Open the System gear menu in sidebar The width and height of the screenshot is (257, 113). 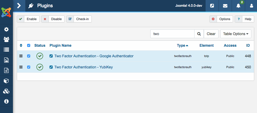click(6, 29)
